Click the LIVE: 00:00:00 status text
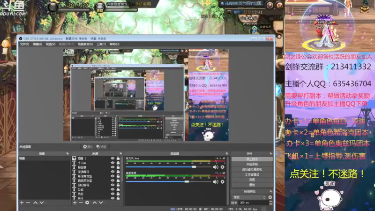The image size is (375, 211). (186, 209)
